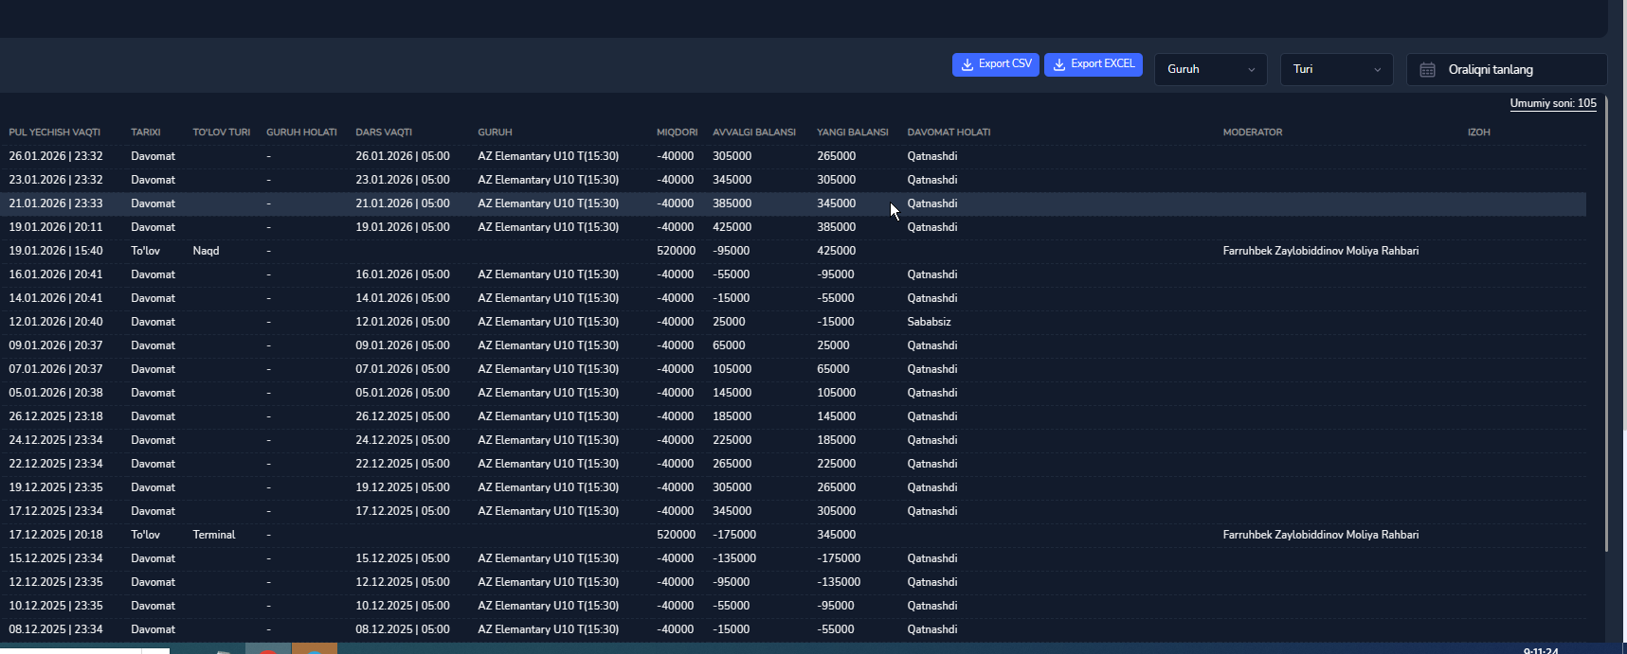The width and height of the screenshot is (1627, 654).
Task: Click the Oraliqni tanlang date range field
Action: (x=1507, y=69)
